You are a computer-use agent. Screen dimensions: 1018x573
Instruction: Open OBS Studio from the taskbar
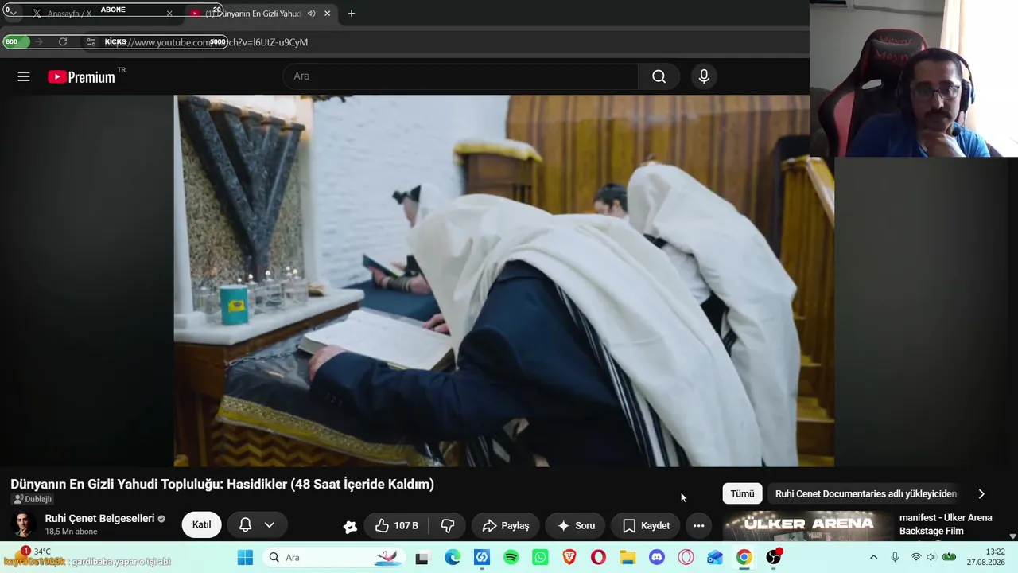click(774, 557)
